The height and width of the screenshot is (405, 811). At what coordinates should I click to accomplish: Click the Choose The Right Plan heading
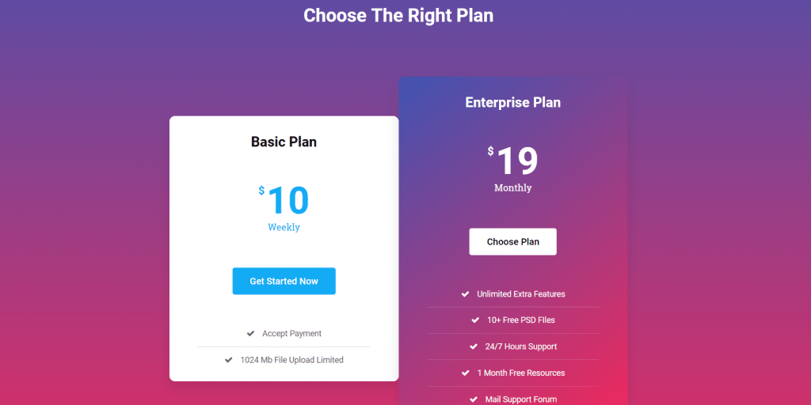398,16
